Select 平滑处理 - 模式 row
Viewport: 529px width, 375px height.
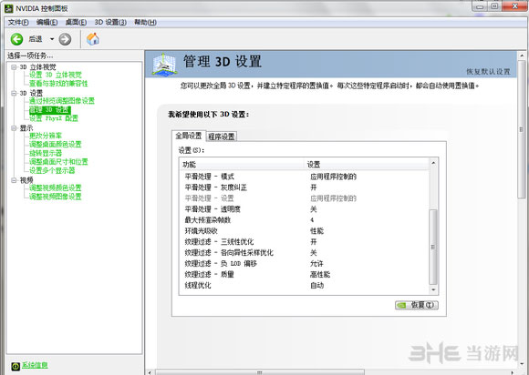[304, 177]
